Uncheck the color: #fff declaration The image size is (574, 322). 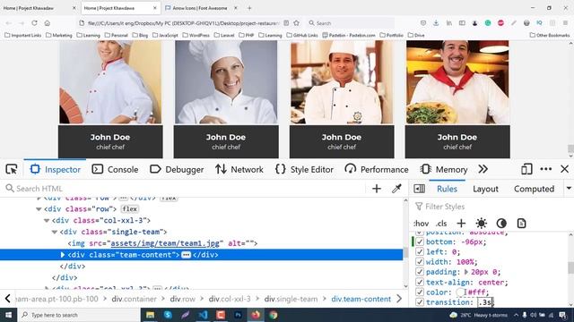click(420, 292)
